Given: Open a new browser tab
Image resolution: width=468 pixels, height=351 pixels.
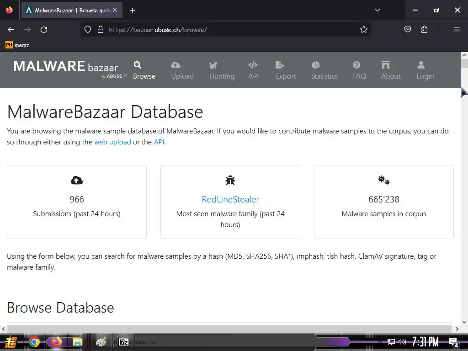Looking at the screenshot, I should 133,11.
